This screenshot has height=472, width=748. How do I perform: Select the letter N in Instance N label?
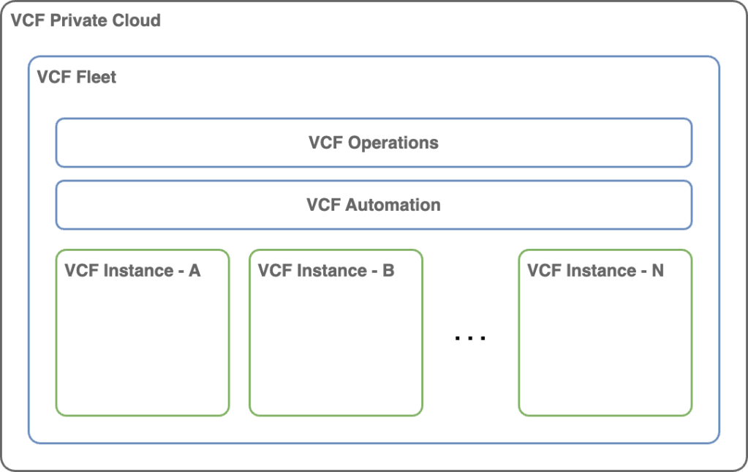point(657,271)
